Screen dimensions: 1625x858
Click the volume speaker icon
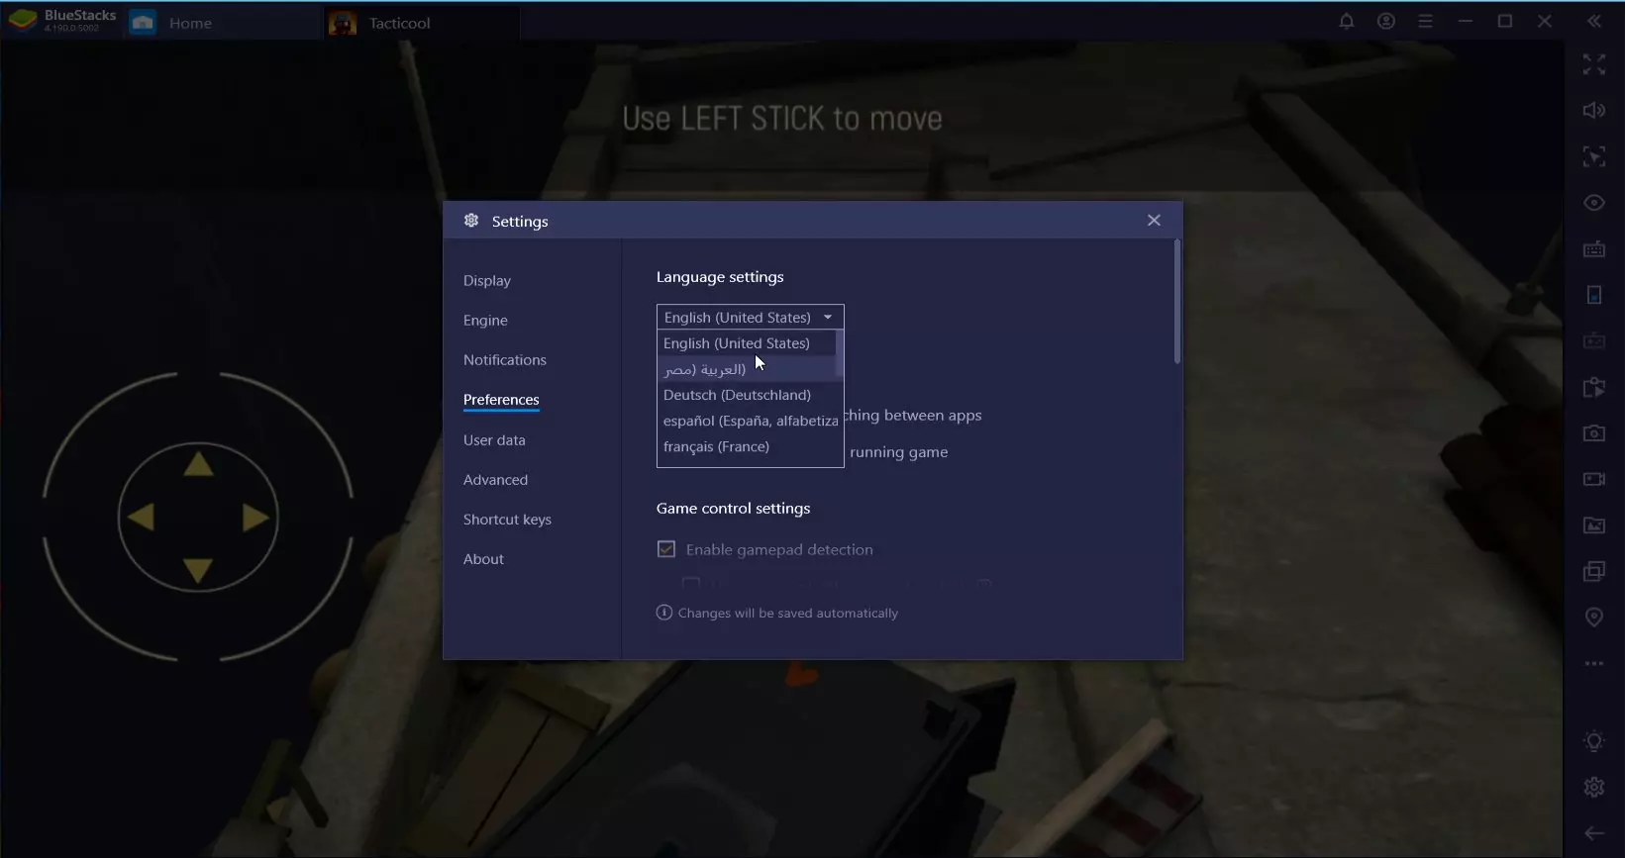1593,111
